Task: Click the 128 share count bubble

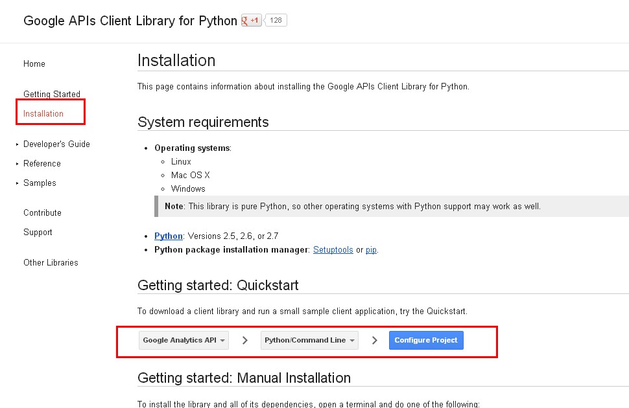Action: [276, 20]
